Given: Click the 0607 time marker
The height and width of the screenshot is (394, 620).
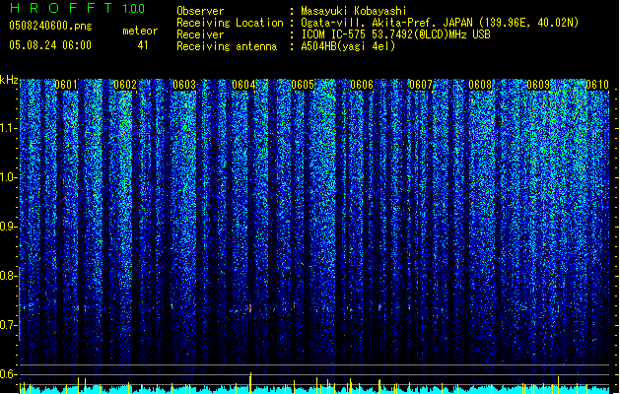Looking at the screenshot, I should tap(421, 85).
